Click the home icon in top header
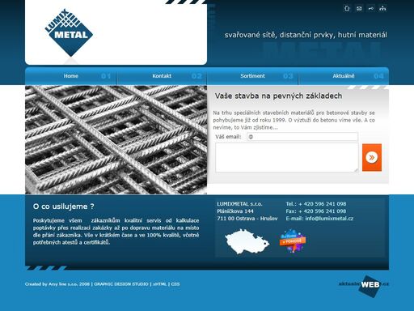Image resolution: width=414 pixels, height=311 pixels. click(x=347, y=8)
